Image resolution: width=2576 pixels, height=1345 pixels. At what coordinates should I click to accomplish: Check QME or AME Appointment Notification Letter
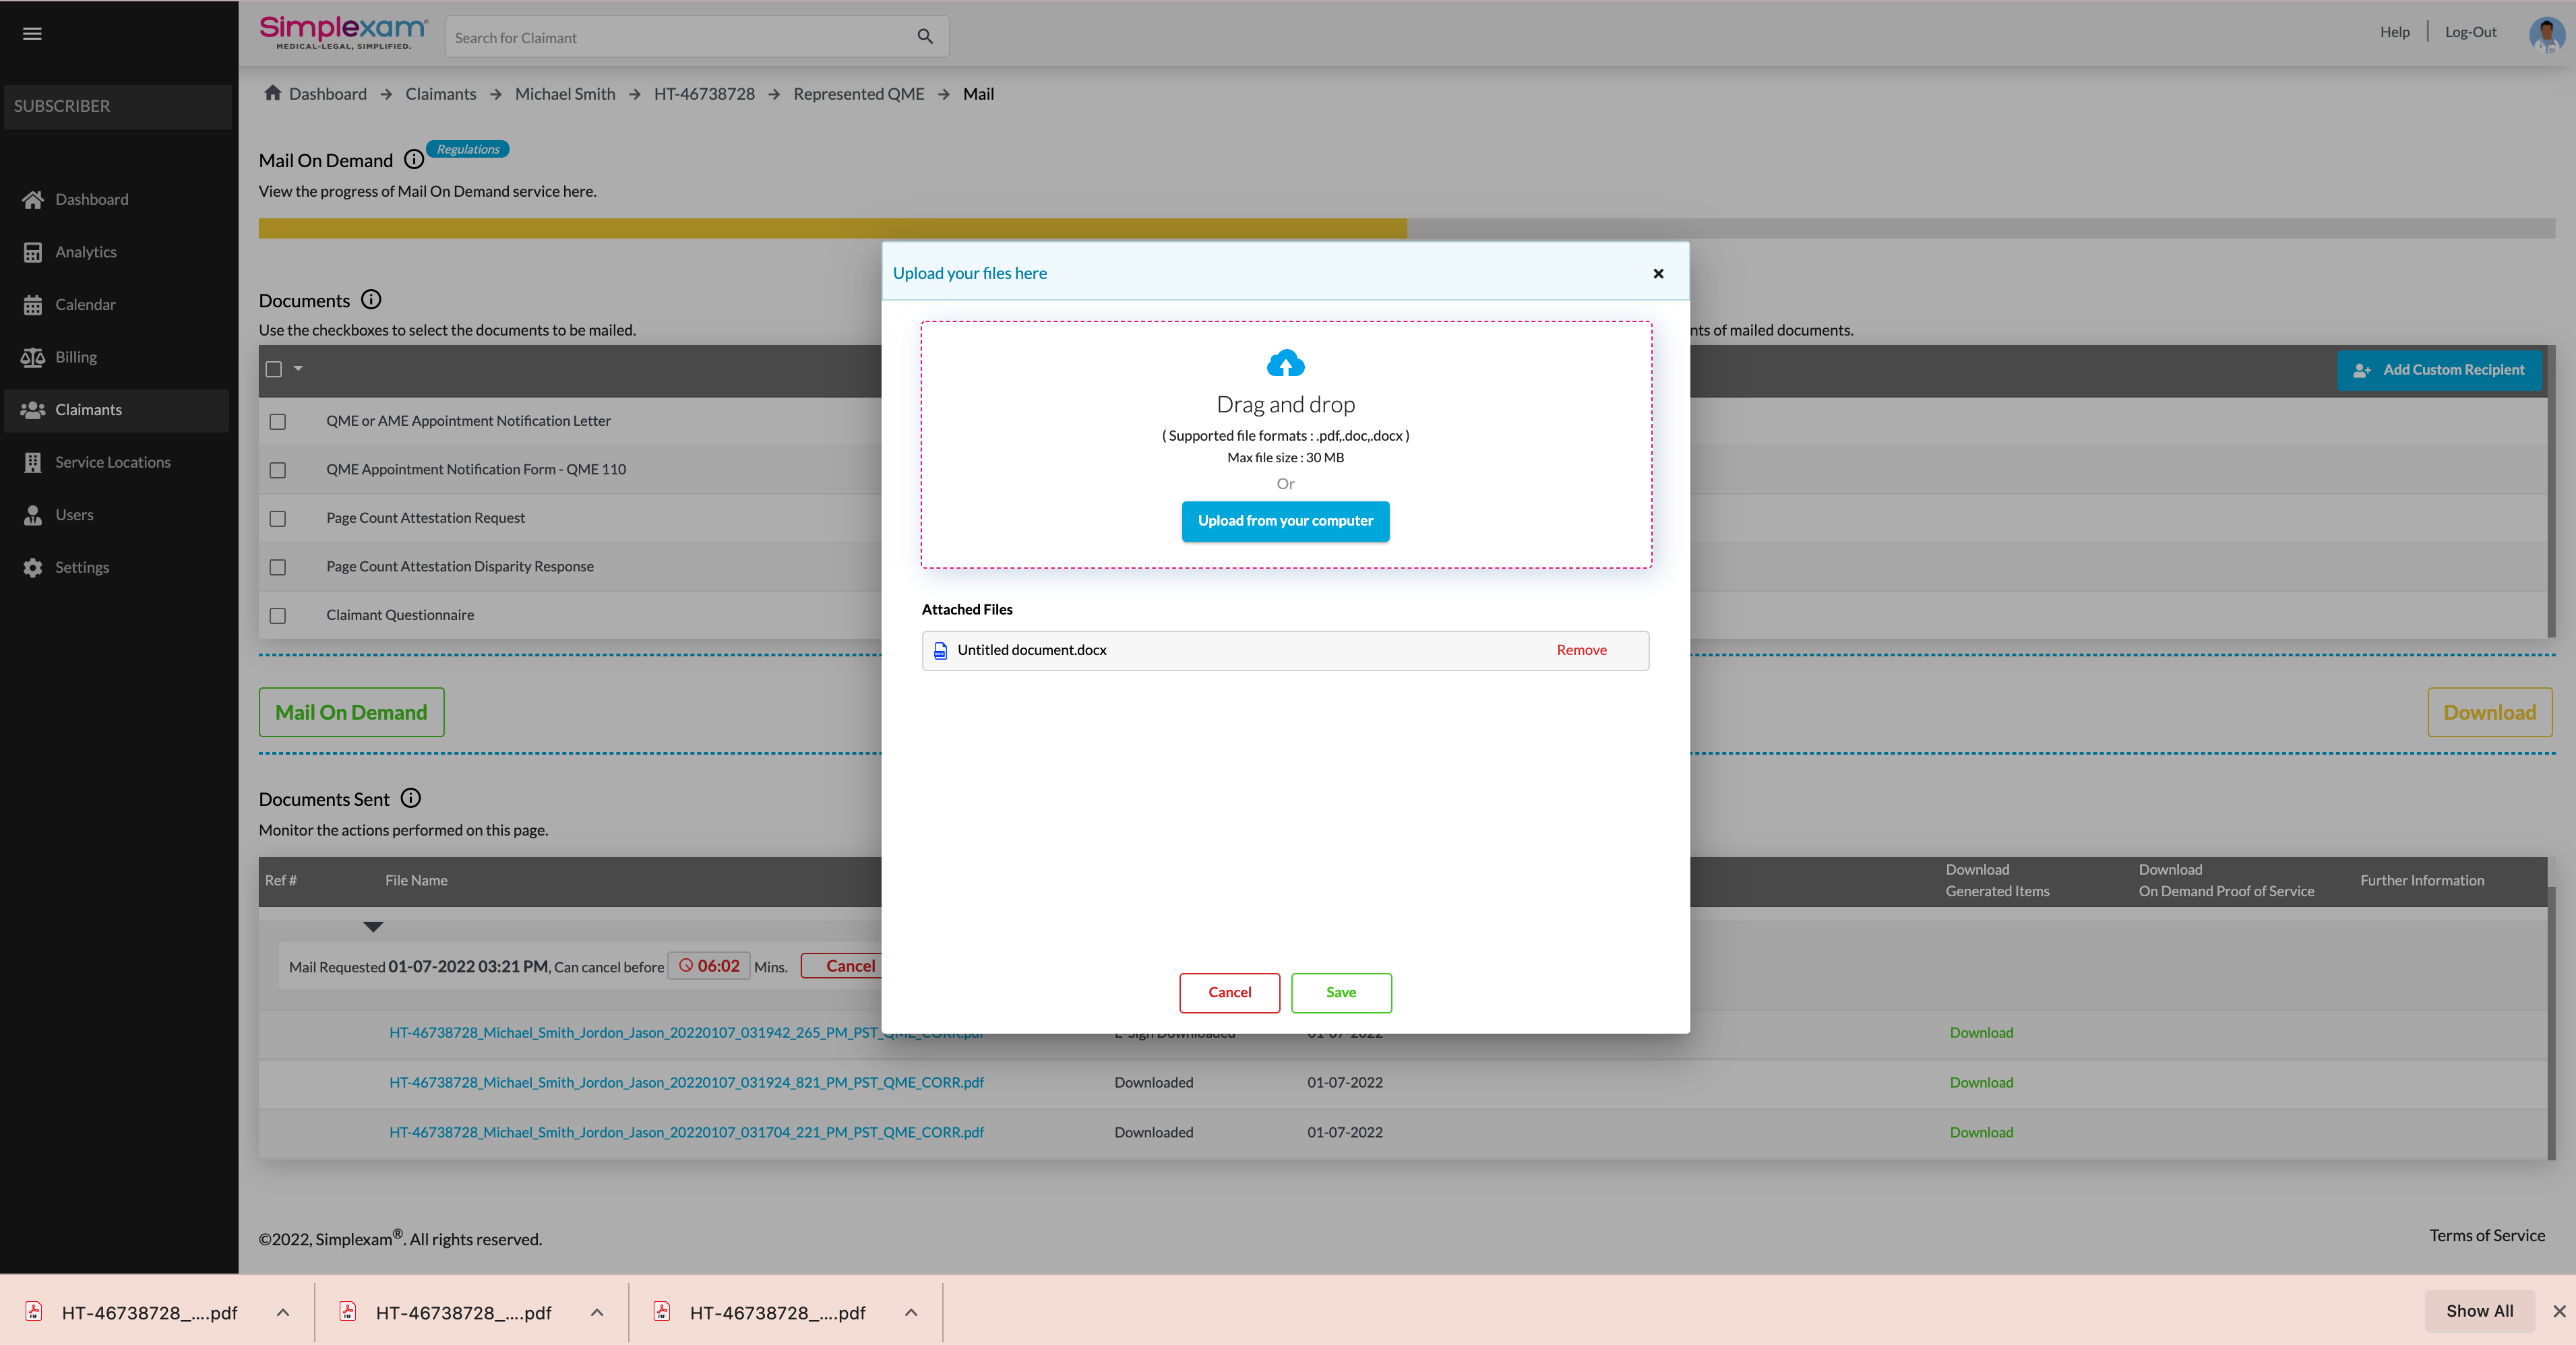point(278,422)
